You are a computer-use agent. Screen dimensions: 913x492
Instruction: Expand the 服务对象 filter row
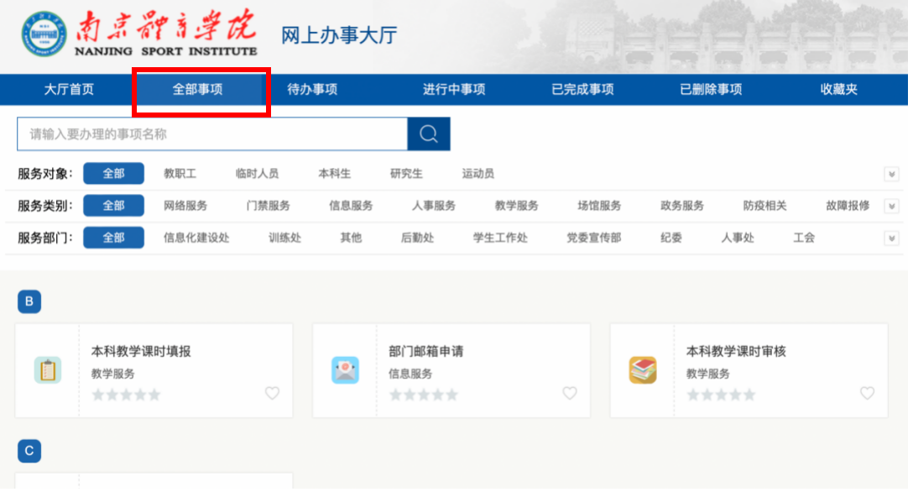(x=891, y=175)
